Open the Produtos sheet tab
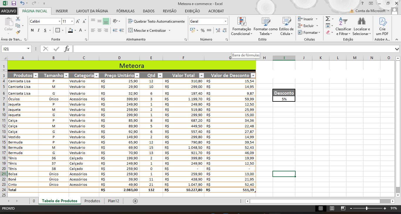 [92, 201]
